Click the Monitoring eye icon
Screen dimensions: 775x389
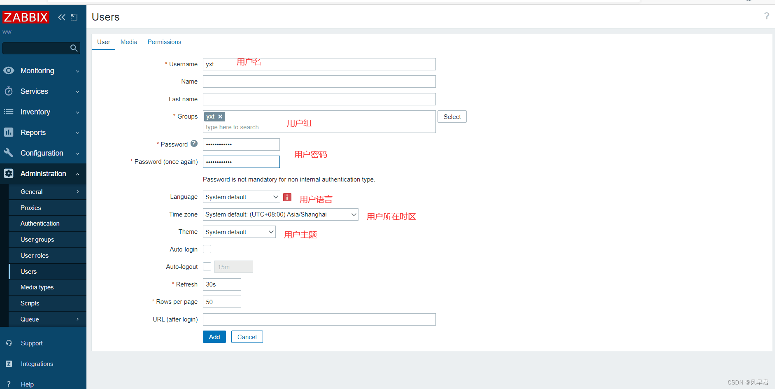click(x=9, y=70)
